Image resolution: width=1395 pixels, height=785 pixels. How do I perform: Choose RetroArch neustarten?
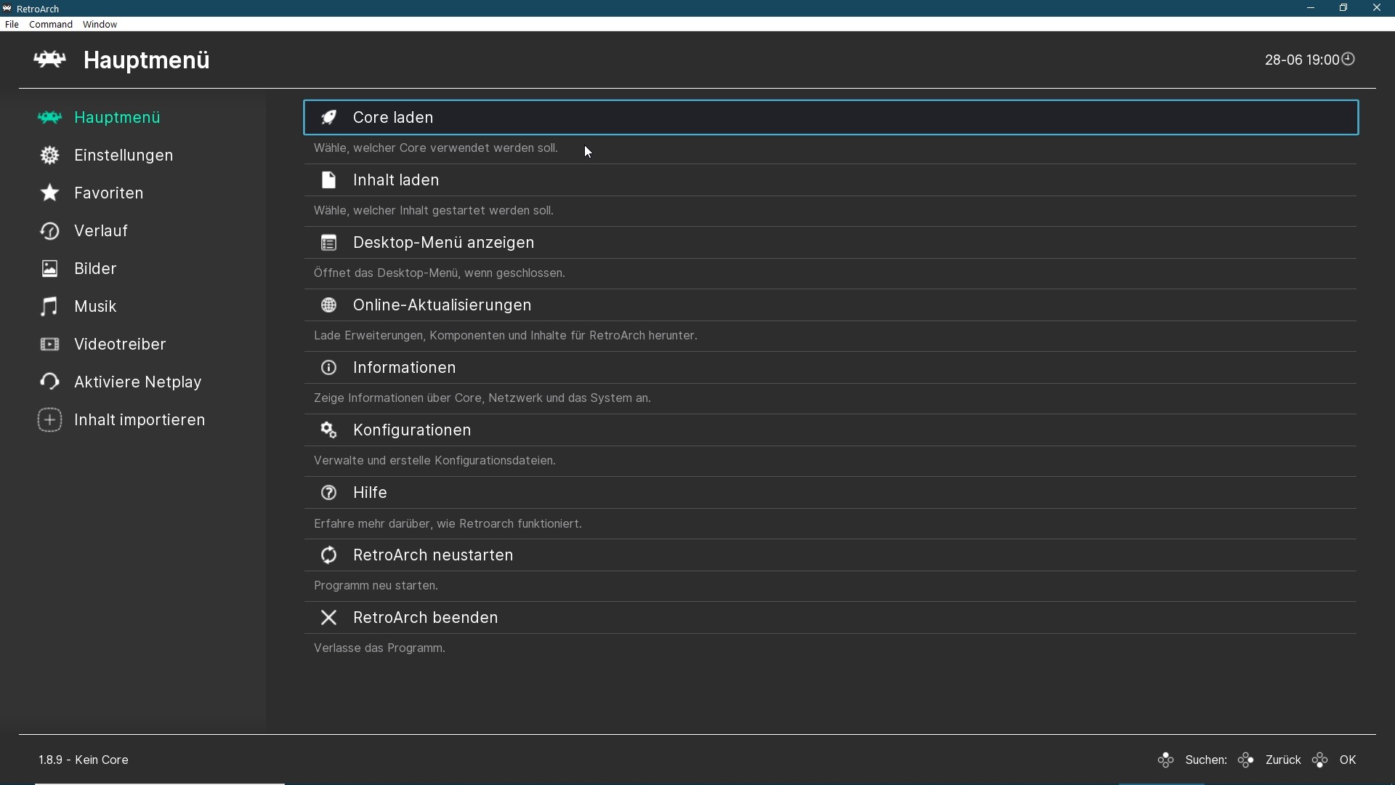point(831,555)
